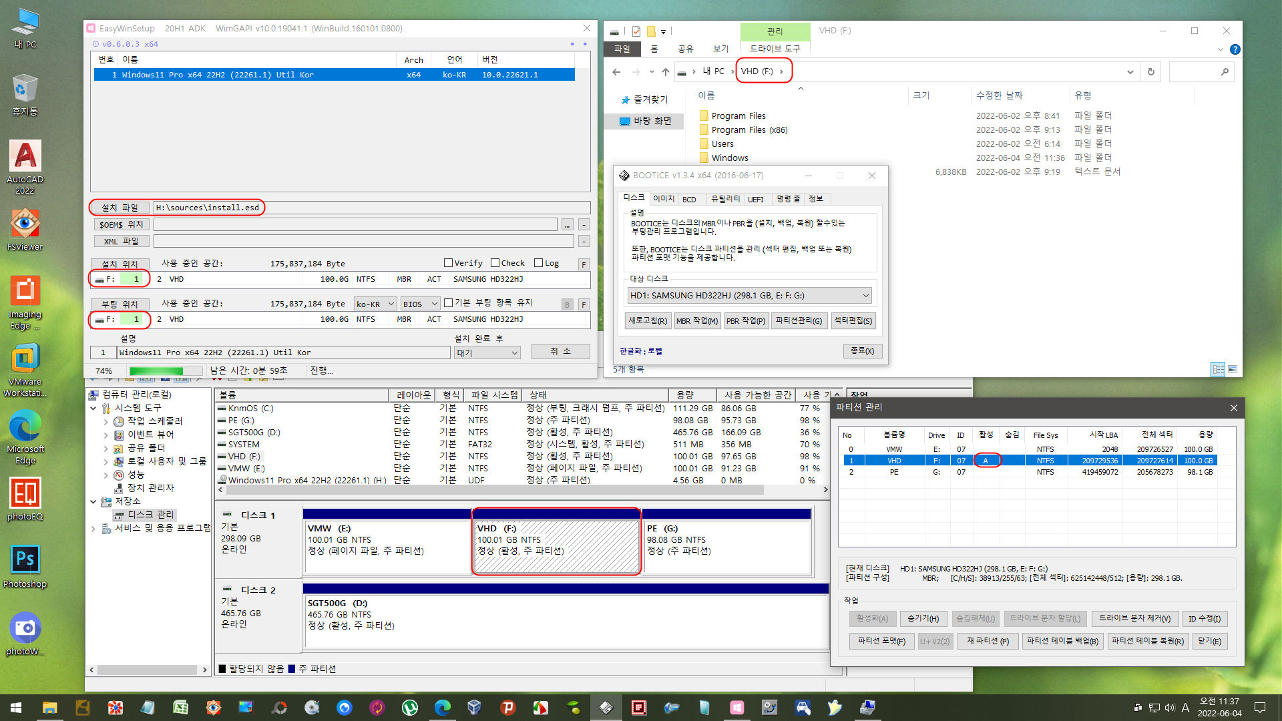Switch Explorer to details view icon
Viewport: 1282px width, 721px height.
(x=1218, y=369)
